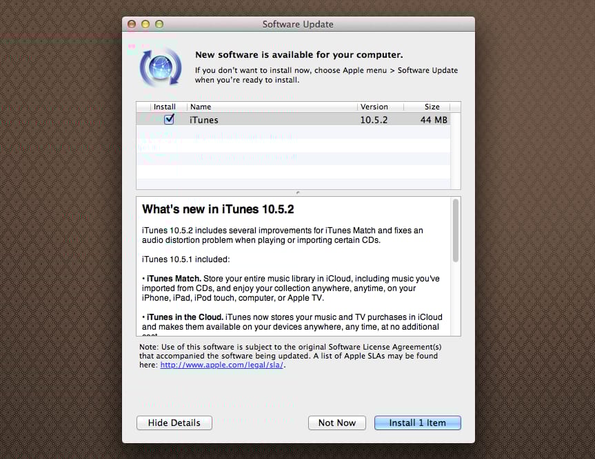Sort by the Version column header
Screen dimensions: 595x459
point(380,107)
